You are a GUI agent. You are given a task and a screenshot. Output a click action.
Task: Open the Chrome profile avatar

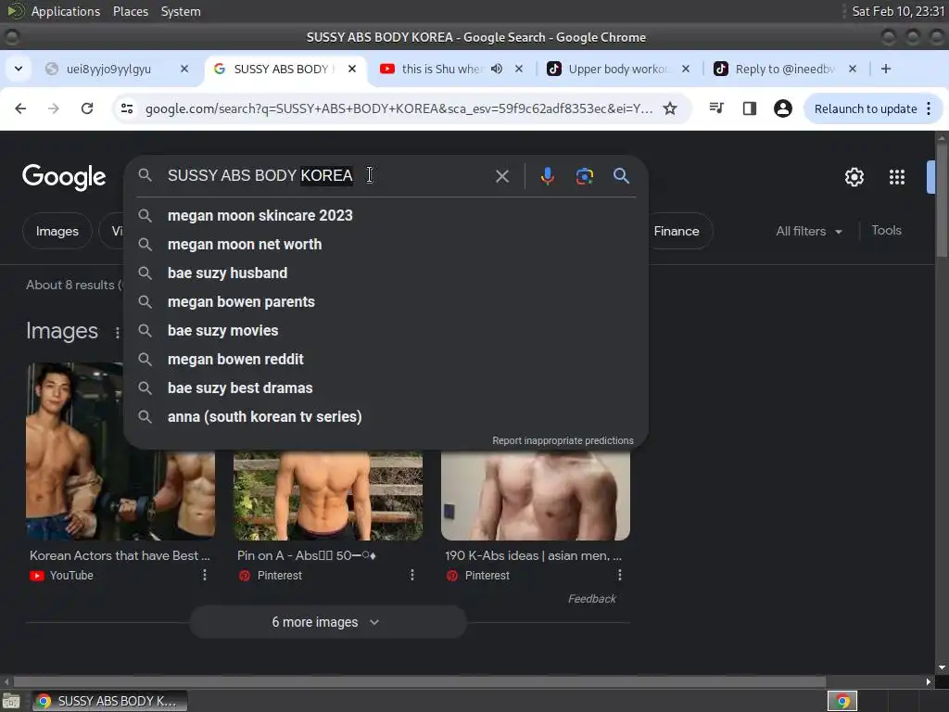click(x=782, y=108)
